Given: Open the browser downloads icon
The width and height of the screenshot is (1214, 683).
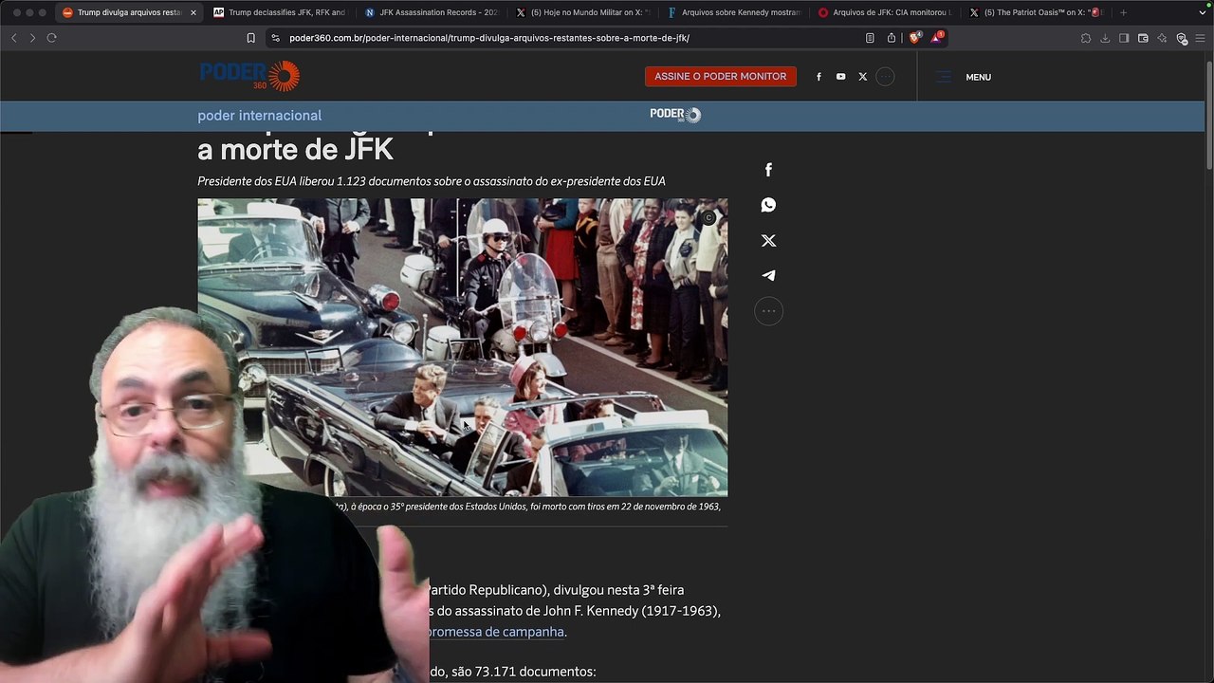Looking at the screenshot, I should [x=1105, y=38].
